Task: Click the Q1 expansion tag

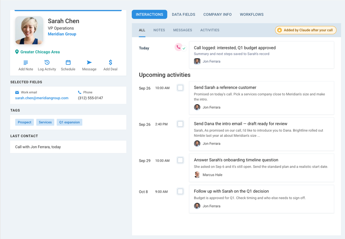Action: pyautogui.click(x=69, y=122)
